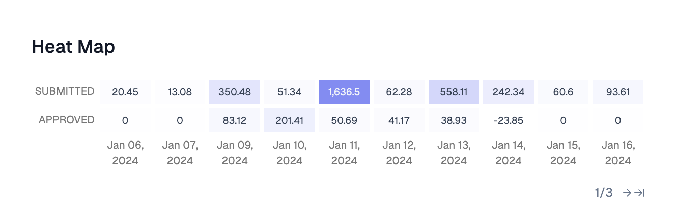
Task: Select the 20.45 submitted cell
Action: tap(125, 92)
